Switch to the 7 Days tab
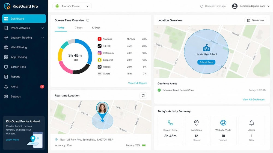The height and width of the screenshot is (153, 273). coord(79,27)
